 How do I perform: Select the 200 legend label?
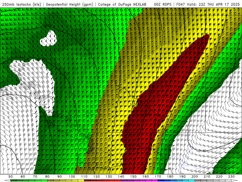pos(195,177)
